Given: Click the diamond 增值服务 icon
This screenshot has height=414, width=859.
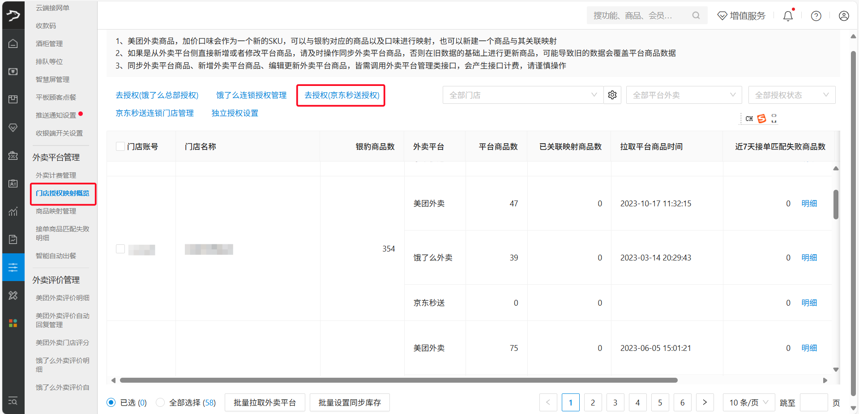Looking at the screenshot, I should (x=722, y=16).
